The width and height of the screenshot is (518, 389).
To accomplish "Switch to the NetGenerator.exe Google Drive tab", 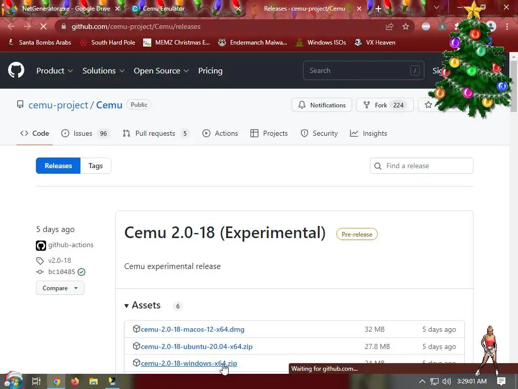I will [x=66, y=9].
